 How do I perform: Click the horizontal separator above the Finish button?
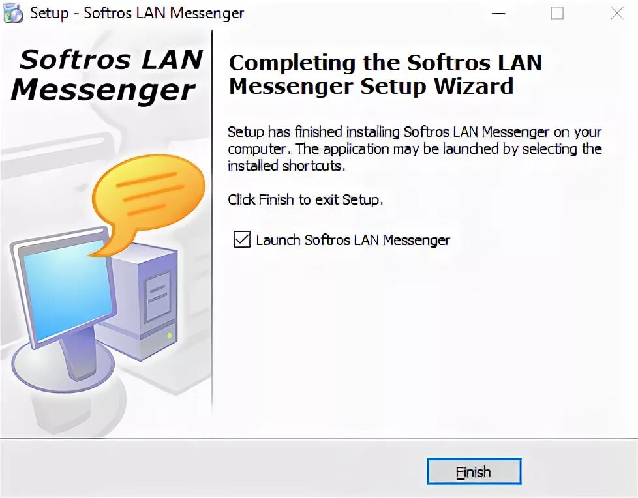tap(319, 439)
